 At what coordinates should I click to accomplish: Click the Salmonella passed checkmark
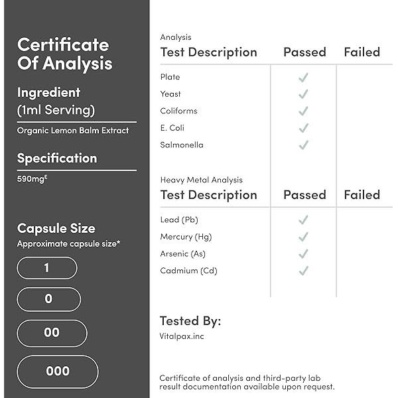point(304,145)
